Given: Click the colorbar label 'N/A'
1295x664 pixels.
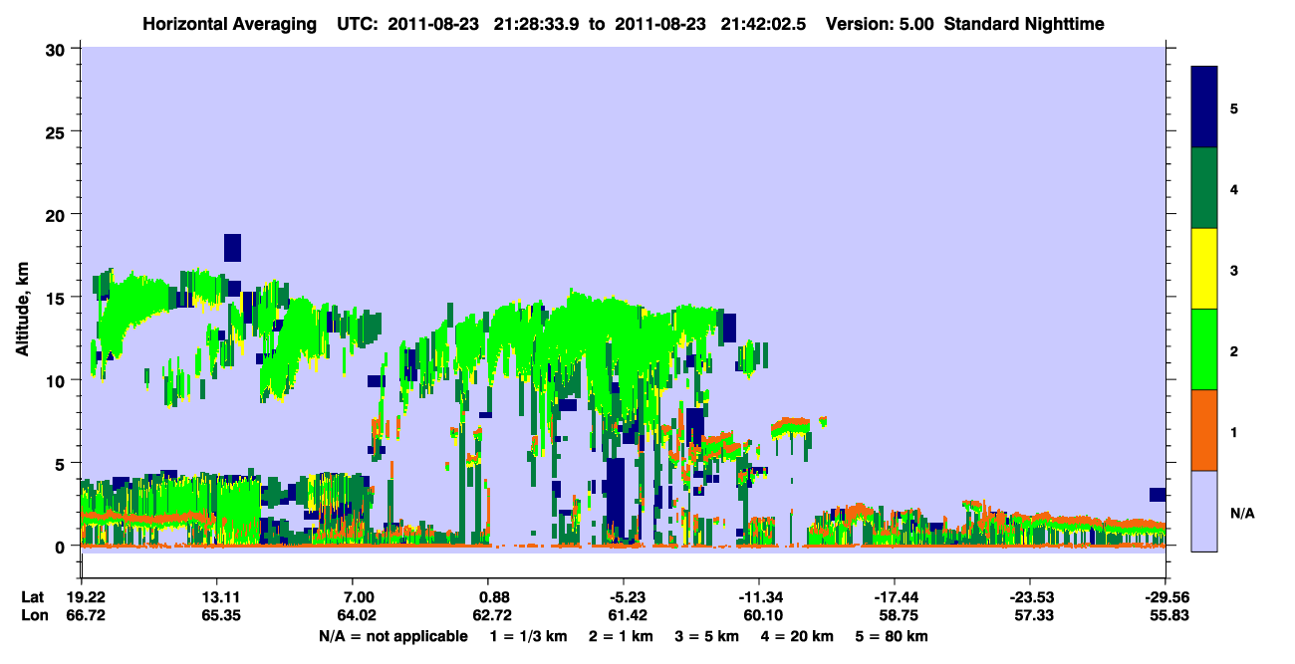Looking at the screenshot, I should 1242,513.
